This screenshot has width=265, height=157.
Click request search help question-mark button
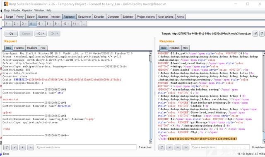click(x=7, y=147)
